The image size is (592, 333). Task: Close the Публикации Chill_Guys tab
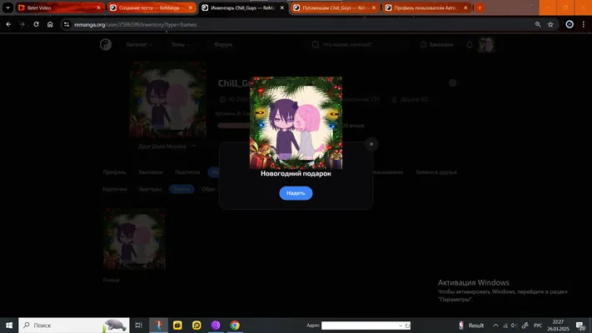click(374, 7)
